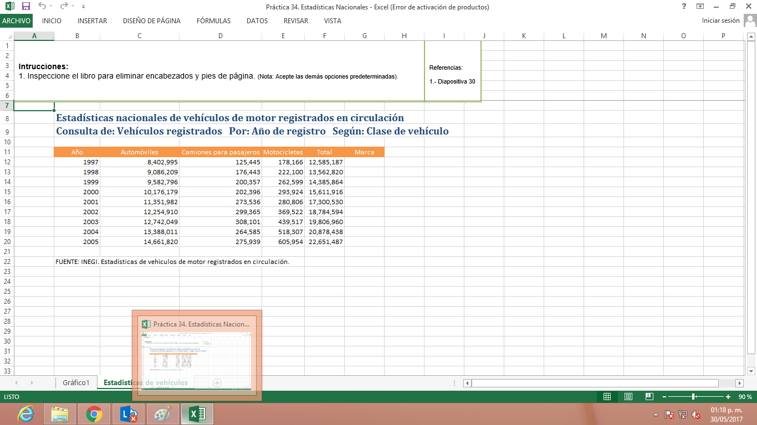
Task: Switch to Normal view icon in status bar
Action: [607, 397]
